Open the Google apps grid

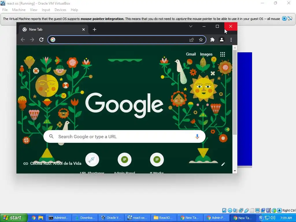click(223, 54)
